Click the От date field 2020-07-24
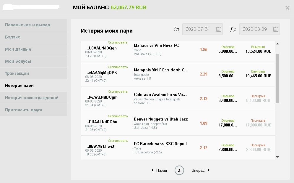 (x=202, y=29)
